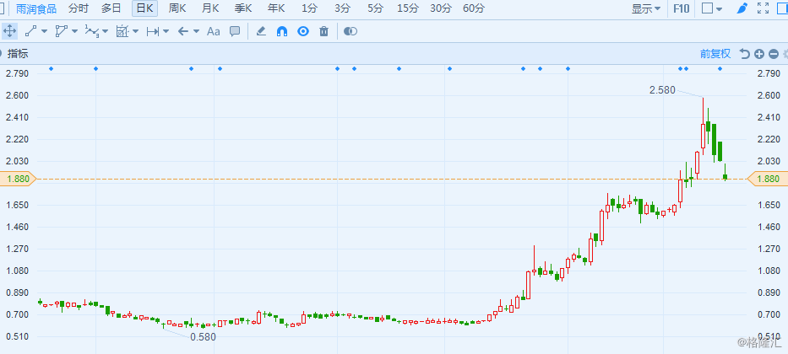Switch to the 5分 minute chart

[x=375, y=8]
